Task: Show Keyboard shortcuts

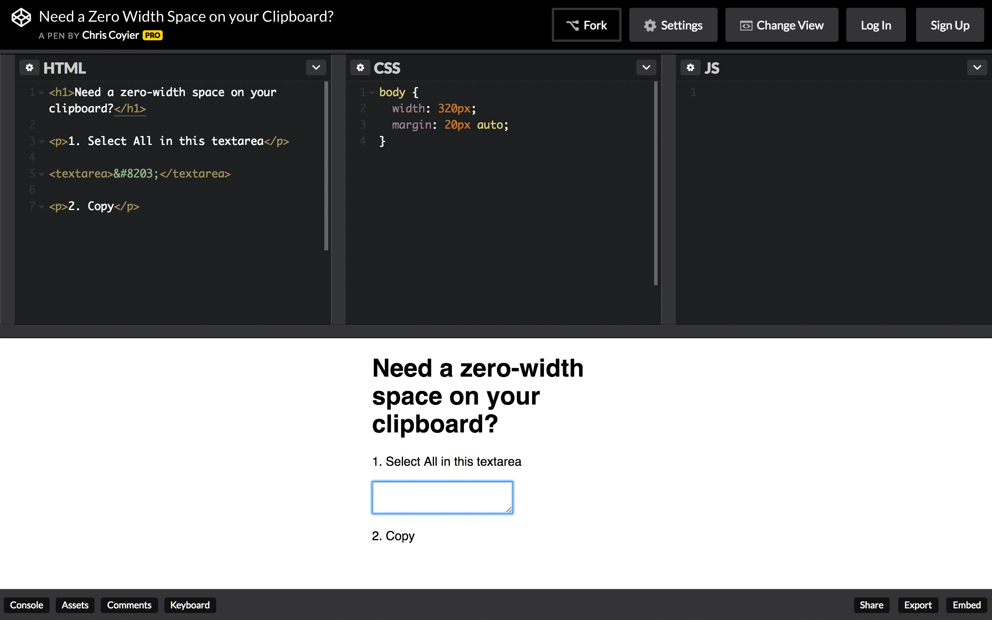Action: tap(190, 605)
